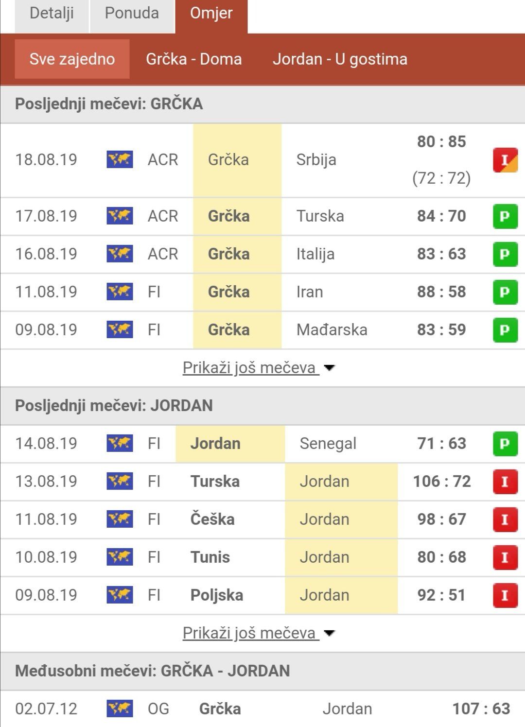Expand more matches under Jordan section

pyautogui.click(x=259, y=633)
